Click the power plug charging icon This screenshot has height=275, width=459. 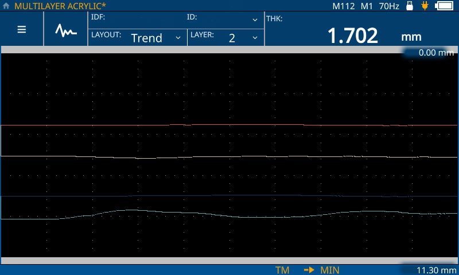(x=425, y=6)
